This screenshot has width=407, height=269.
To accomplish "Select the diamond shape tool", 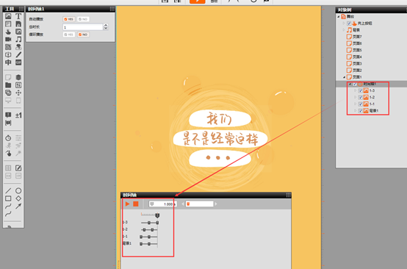I will pos(18,198).
